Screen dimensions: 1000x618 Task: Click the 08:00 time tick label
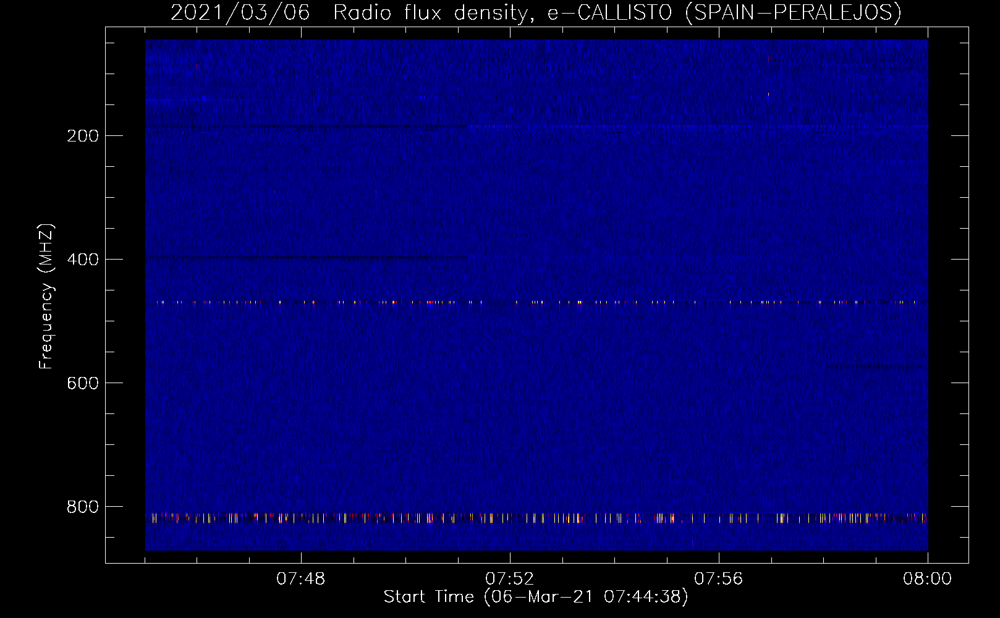coord(928,579)
